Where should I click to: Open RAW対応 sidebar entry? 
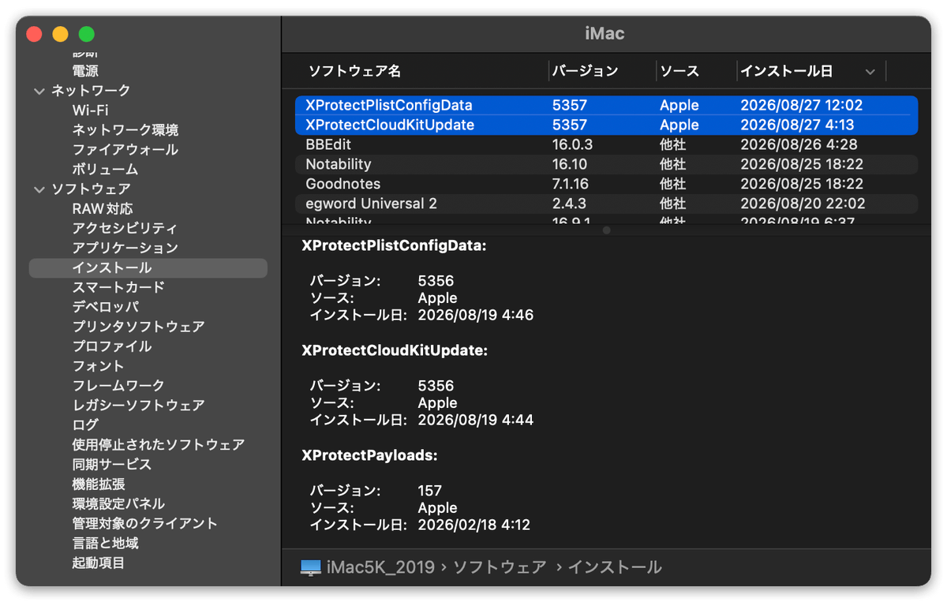103,209
